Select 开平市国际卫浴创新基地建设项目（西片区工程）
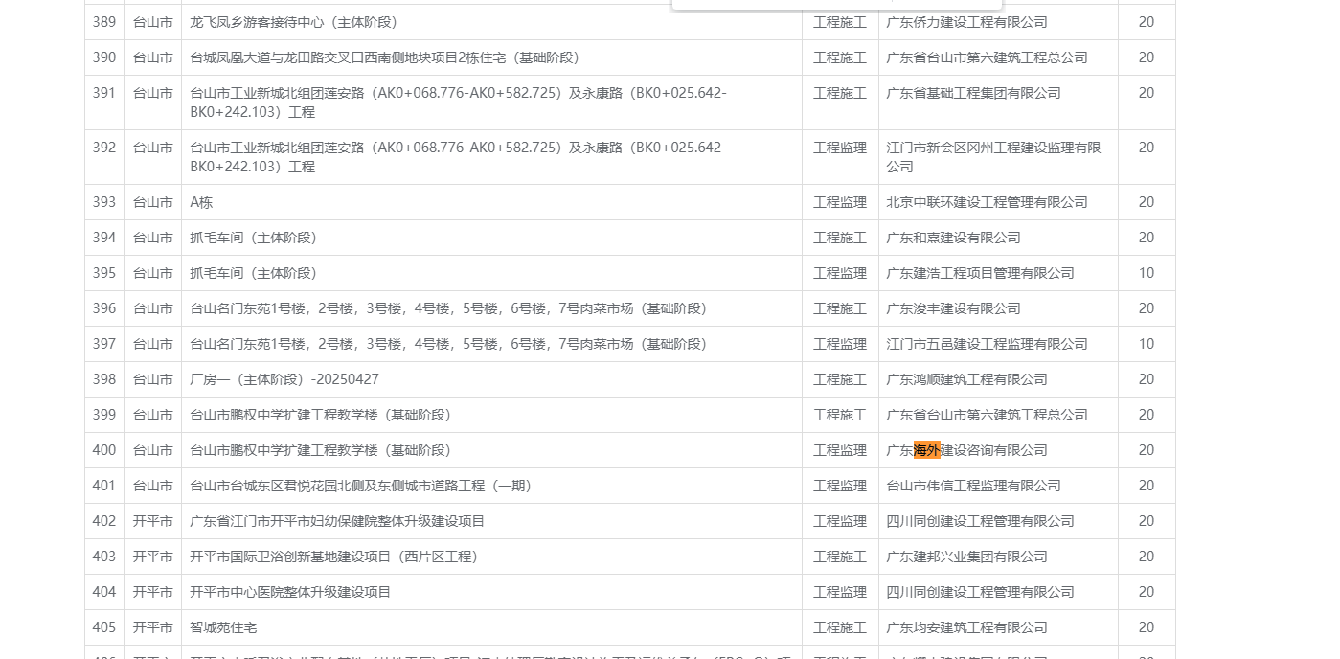 333,557
